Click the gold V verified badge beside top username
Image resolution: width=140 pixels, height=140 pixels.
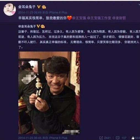point(39,7)
